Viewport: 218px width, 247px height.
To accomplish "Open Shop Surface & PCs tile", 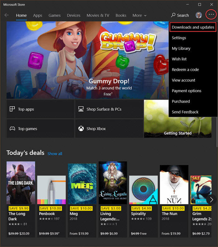I will point(109,109).
